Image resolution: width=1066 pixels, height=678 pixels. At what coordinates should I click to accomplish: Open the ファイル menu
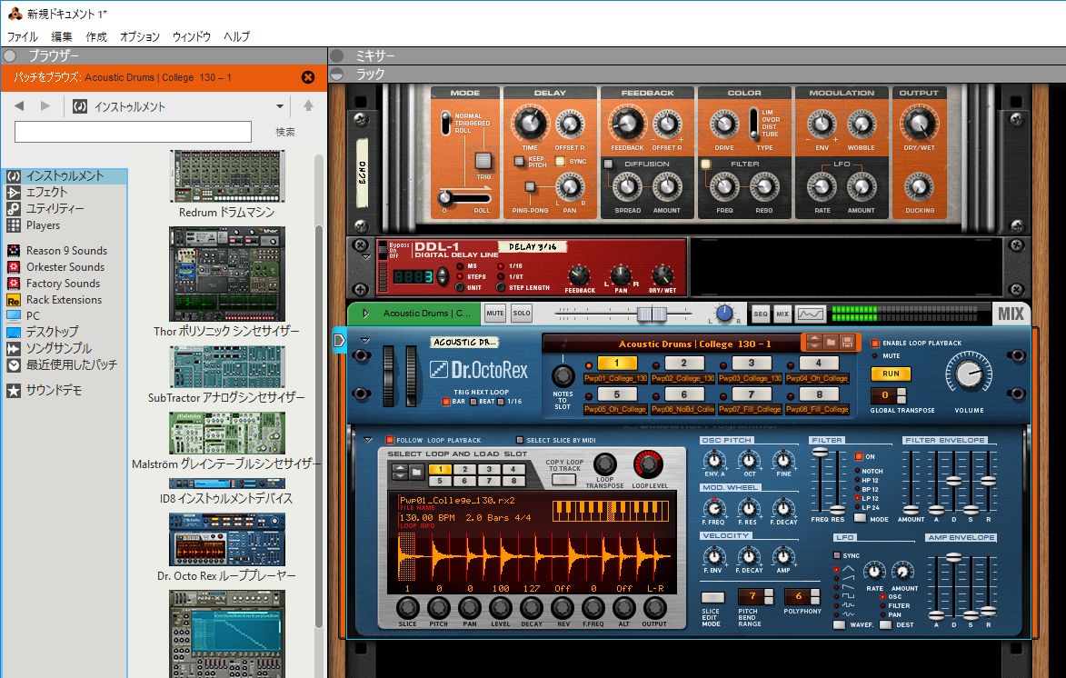pyautogui.click(x=23, y=36)
